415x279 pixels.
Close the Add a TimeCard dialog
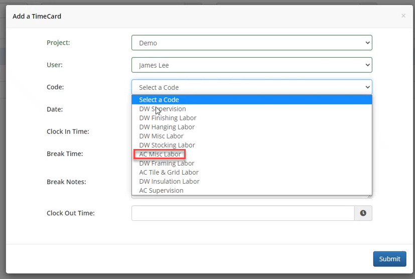(x=403, y=16)
